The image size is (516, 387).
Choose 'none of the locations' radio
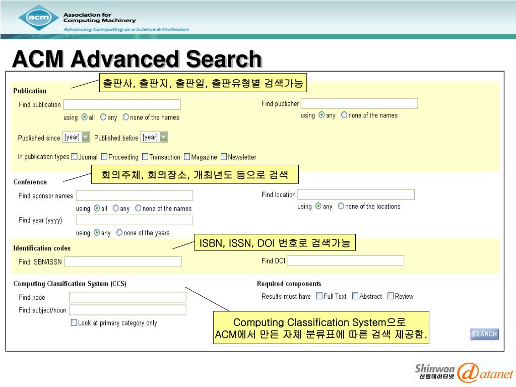coord(341,206)
